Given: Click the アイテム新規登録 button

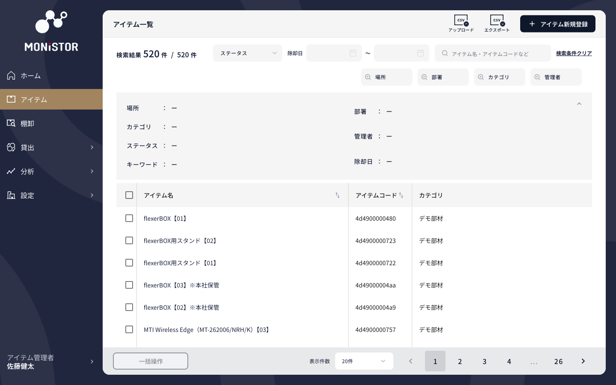Looking at the screenshot, I should tap(557, 24).
